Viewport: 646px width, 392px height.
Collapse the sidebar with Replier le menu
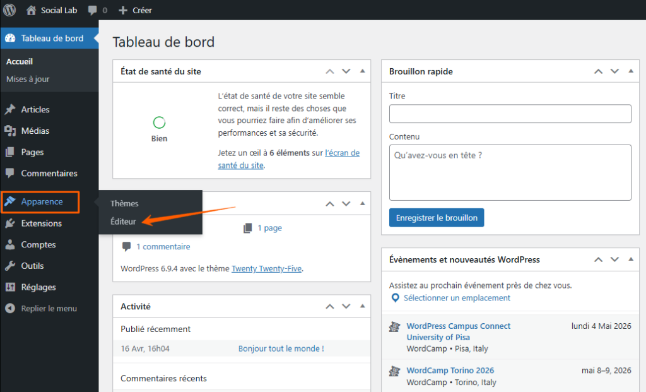coord(42,309)
